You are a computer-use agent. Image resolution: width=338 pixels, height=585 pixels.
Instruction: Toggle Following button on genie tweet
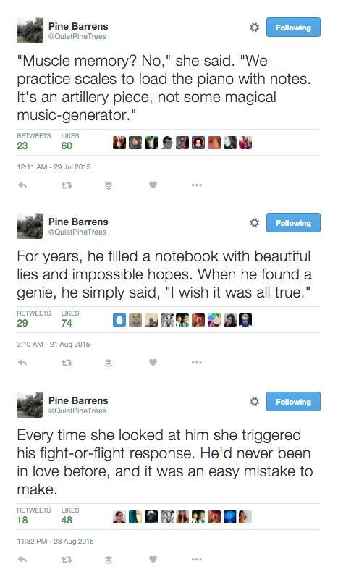click(x=293, y=223)
